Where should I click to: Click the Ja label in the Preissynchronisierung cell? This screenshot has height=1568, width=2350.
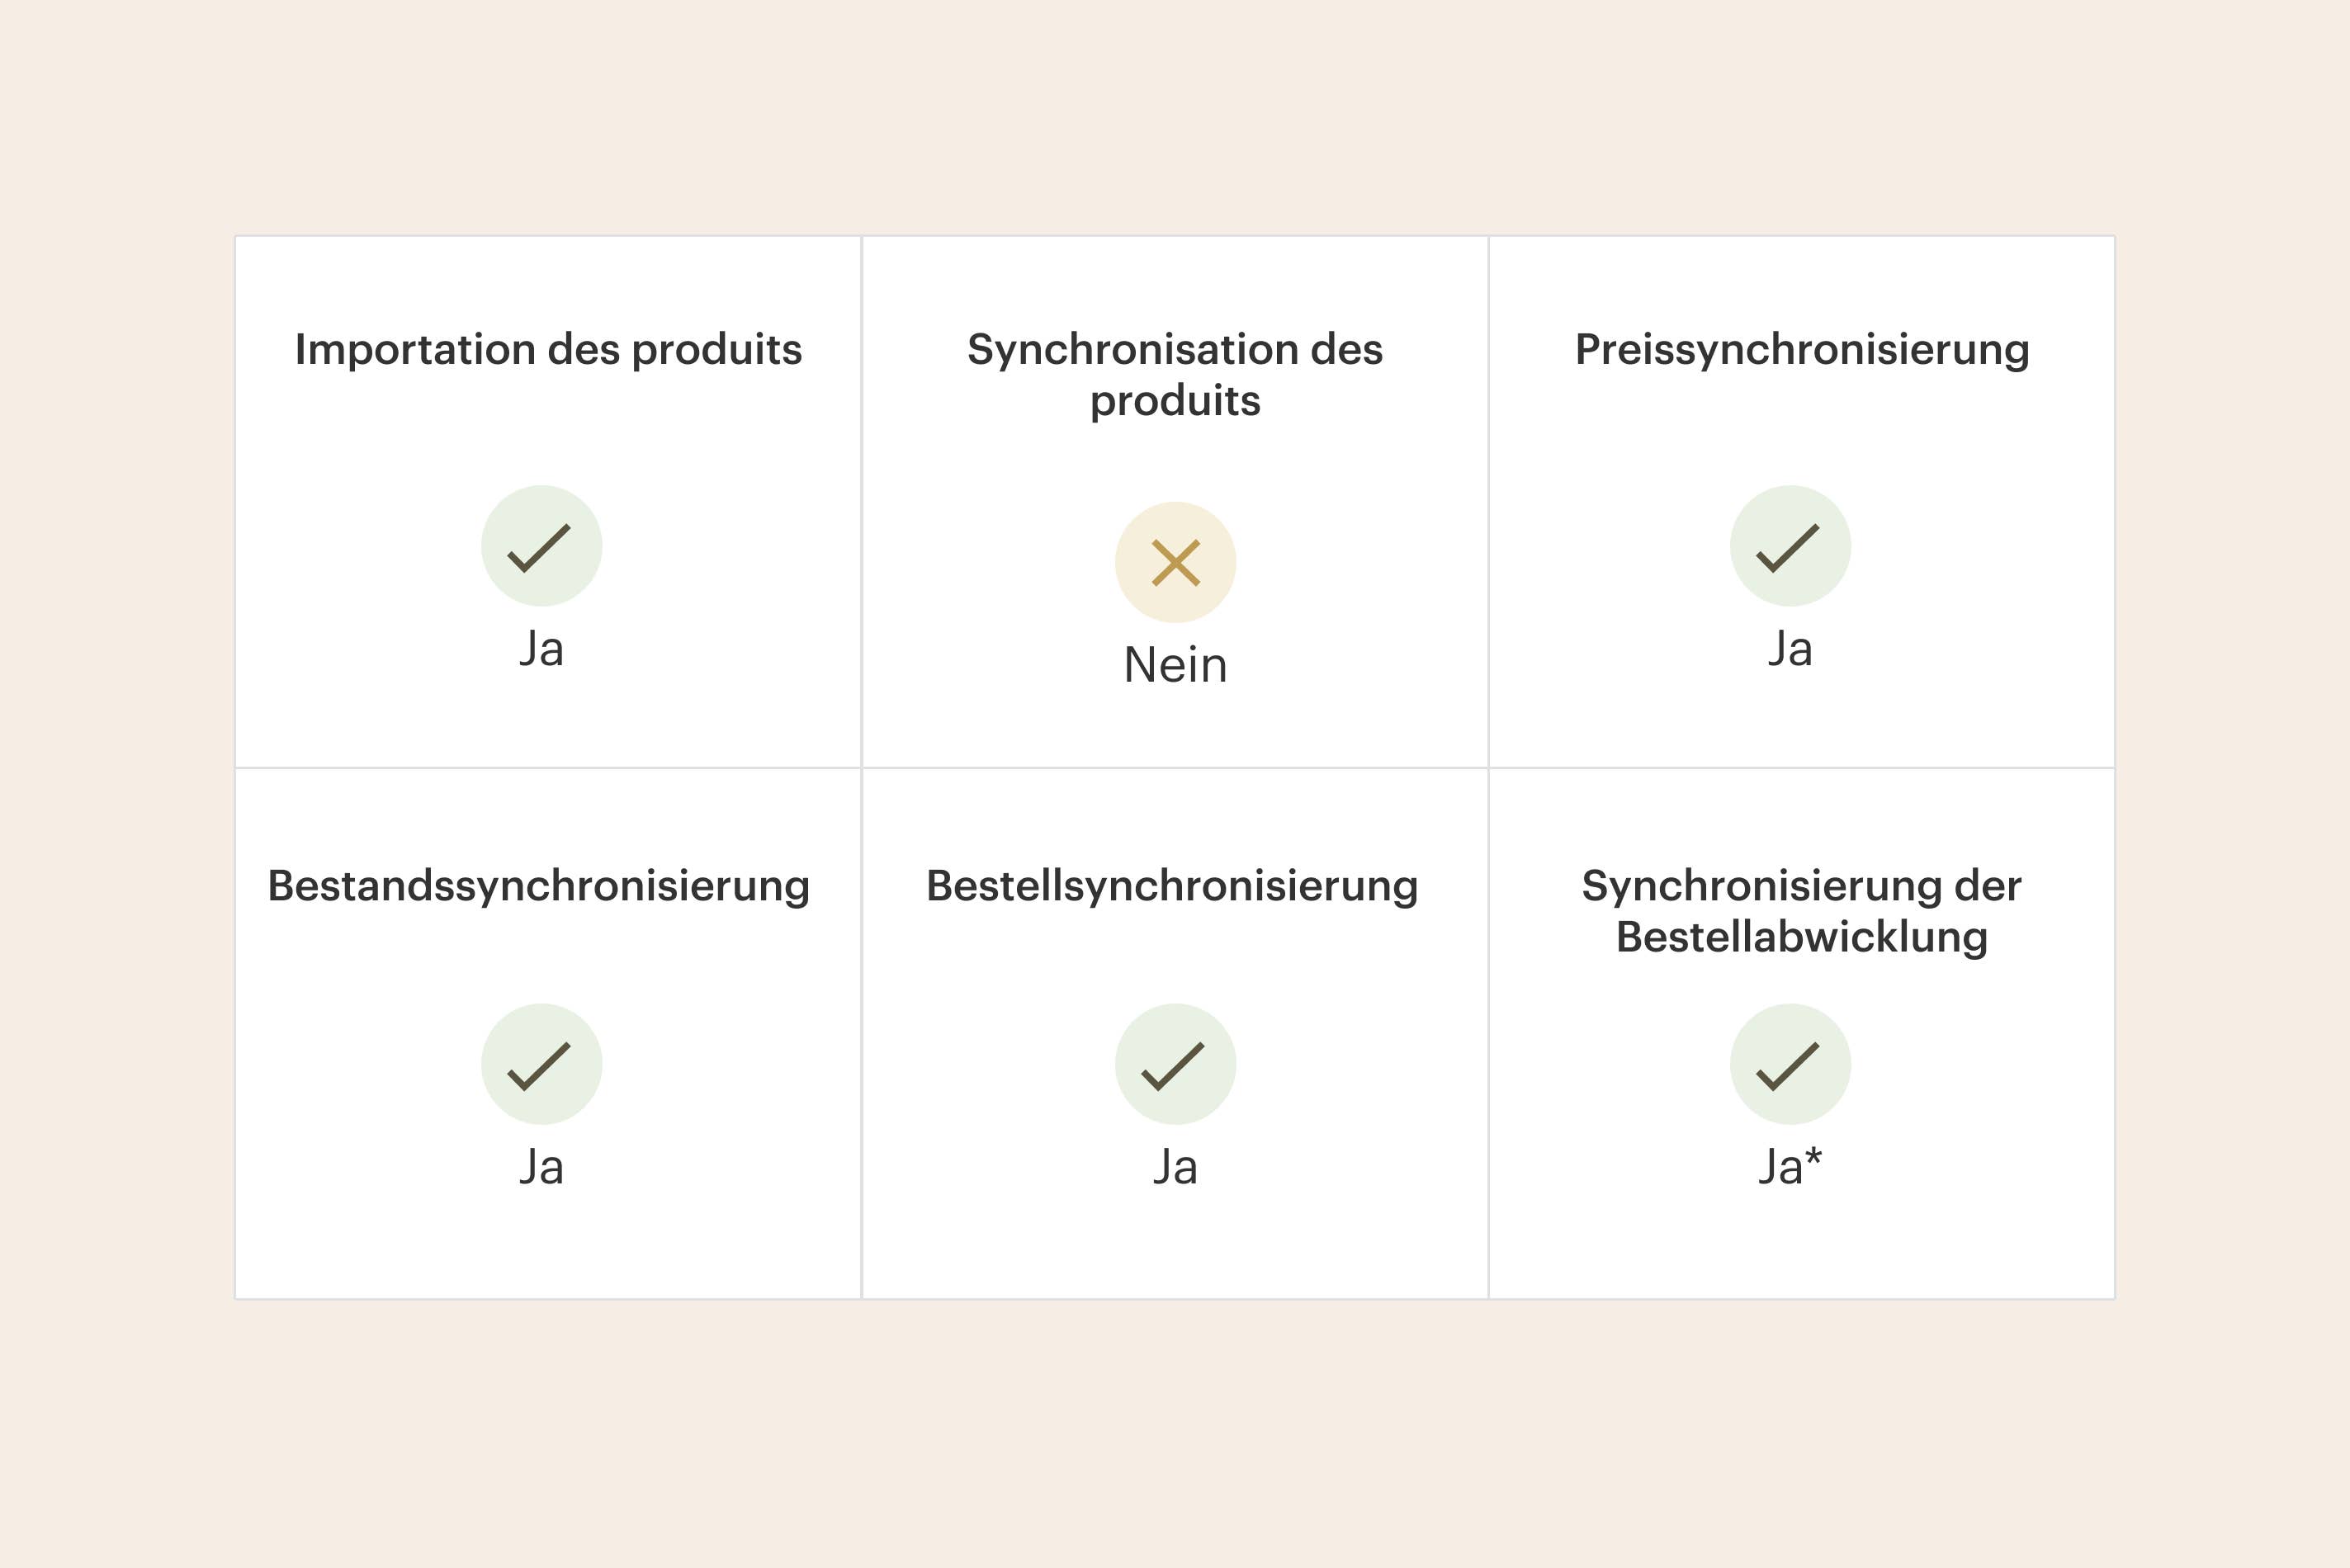pyautogui.click(x=1790, y=649)
